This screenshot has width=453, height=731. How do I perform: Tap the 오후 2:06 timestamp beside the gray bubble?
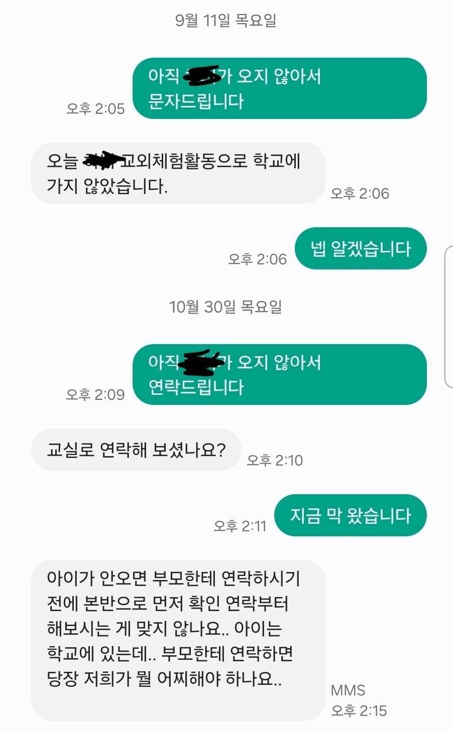360,194
